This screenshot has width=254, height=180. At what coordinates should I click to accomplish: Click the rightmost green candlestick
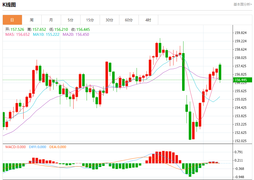point(220,72)
